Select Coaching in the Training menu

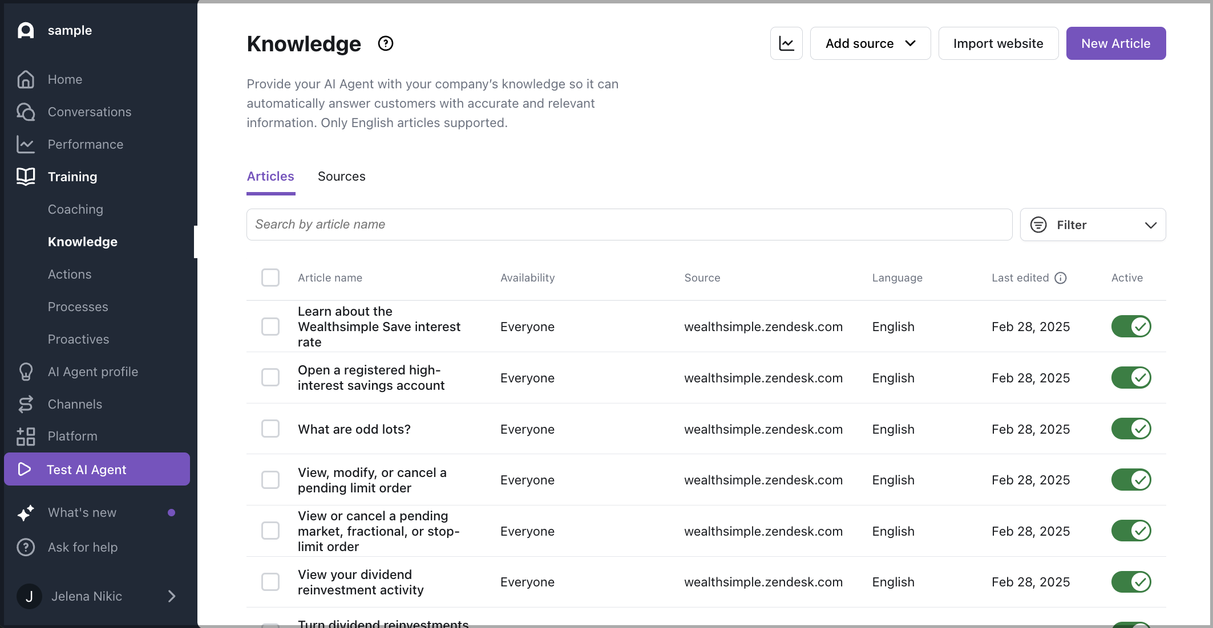[x=75, y=209]
